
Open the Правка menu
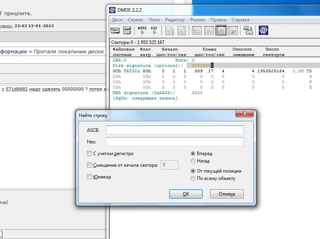[x=218, y=20]
